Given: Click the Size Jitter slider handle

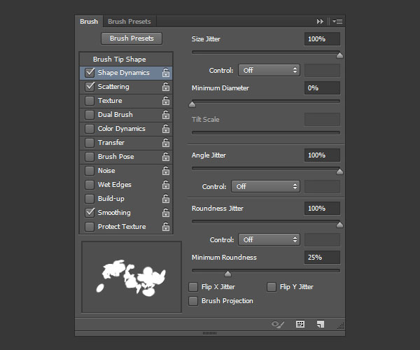Looking at the screenshot, I should point(339,55).
